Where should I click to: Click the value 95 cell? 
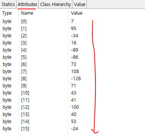(x=74, y=29)
